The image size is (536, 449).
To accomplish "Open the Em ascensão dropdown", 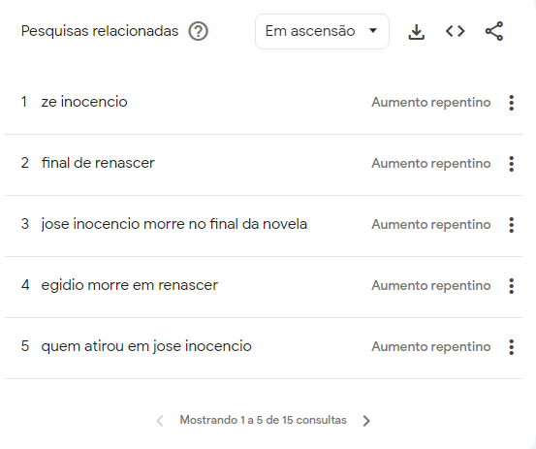I will click(x=322, y=31).
